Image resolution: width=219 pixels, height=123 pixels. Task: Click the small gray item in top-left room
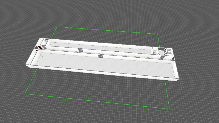46,40
